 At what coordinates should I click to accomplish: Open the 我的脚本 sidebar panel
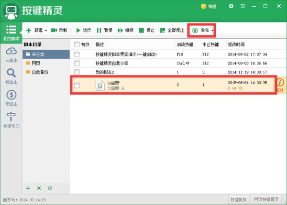(11, 32)
